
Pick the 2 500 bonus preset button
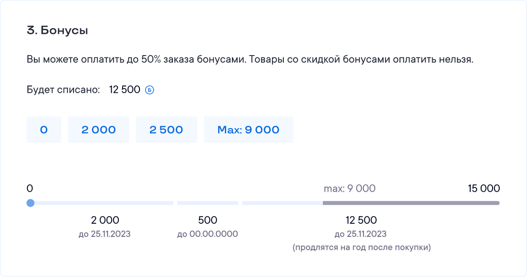click(166, 130)
